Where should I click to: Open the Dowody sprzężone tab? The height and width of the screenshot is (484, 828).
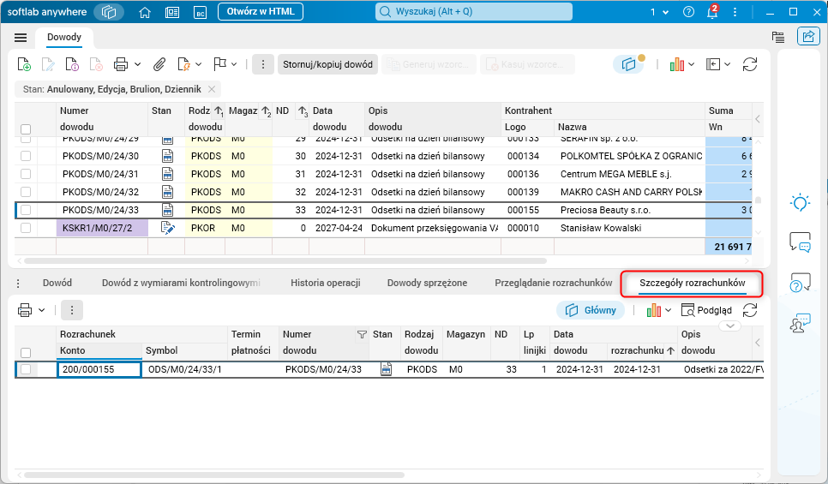427,283
